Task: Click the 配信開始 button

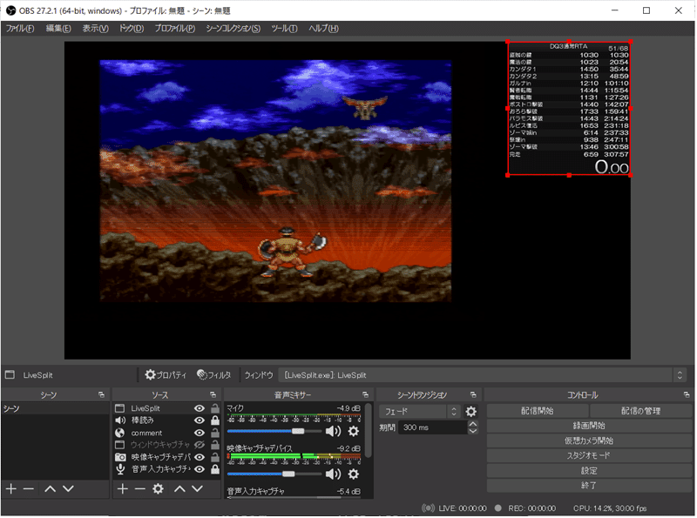Action: [x=538, y=412]
